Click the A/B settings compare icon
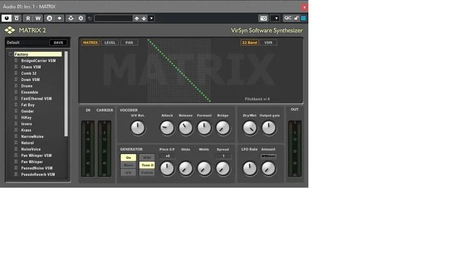Image resolution: width=456 pixels, height=256 pixels. 49,18
